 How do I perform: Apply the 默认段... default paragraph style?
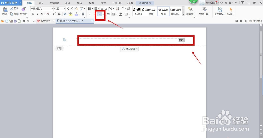pos(176,11)
